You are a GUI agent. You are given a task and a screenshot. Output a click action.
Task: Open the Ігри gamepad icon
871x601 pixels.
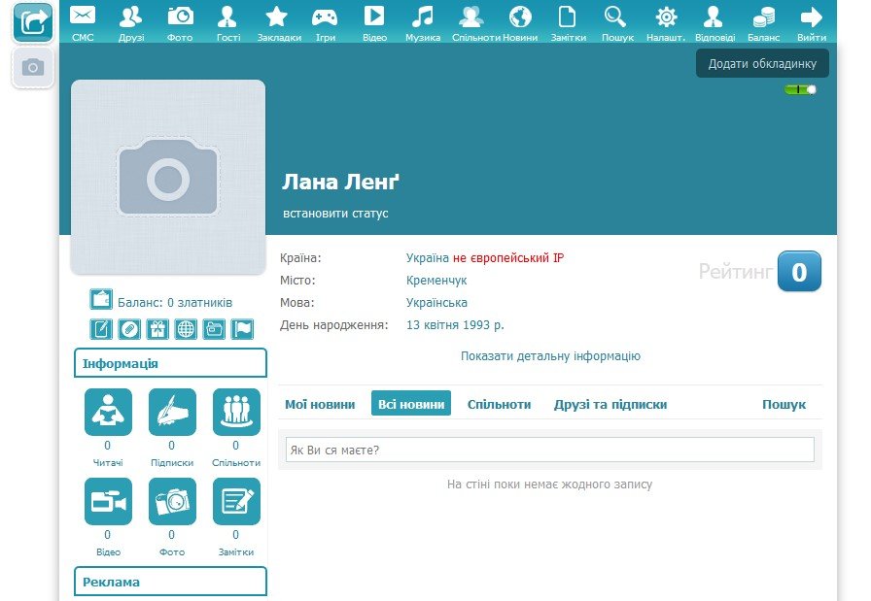[325, 17]
